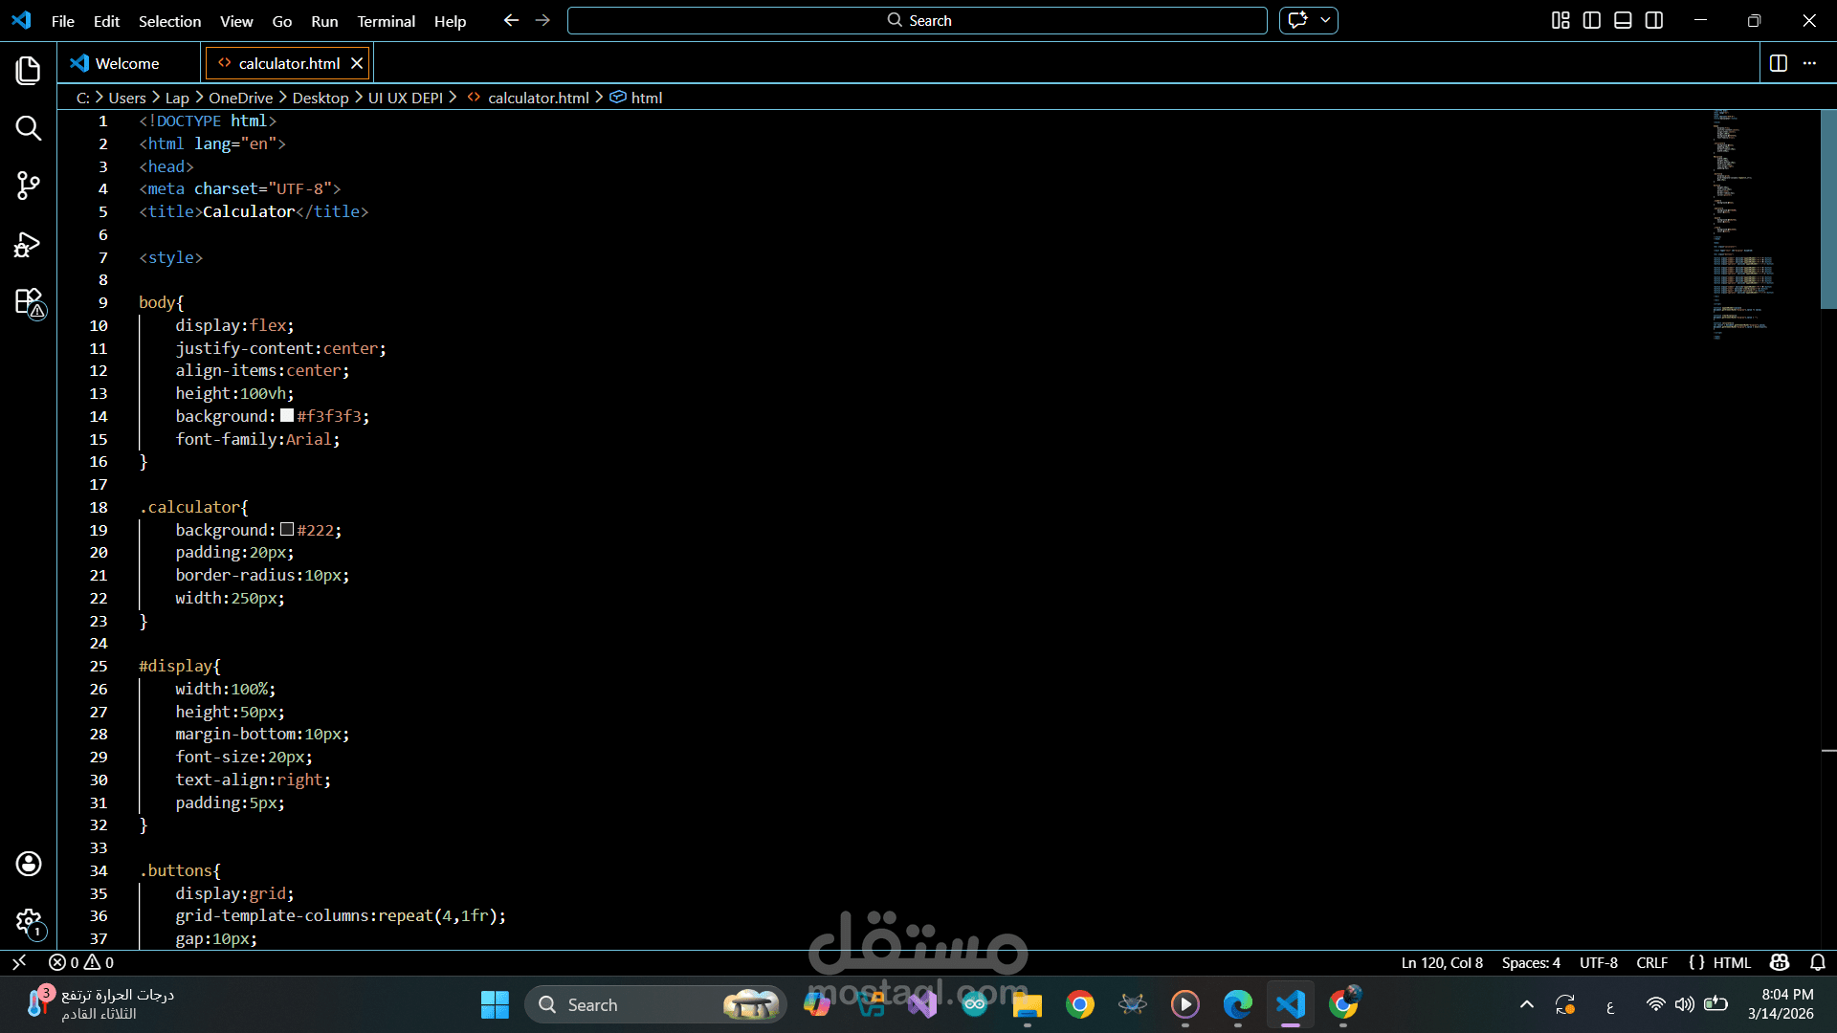Open the editor More Actions ellipsis menu
The height and width of the screenshot is (1033, 1837).
[1809, 63]
